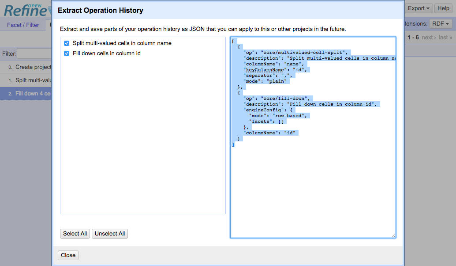
Task: Click the "columnName": "name" line
Action: coord(274,64)
